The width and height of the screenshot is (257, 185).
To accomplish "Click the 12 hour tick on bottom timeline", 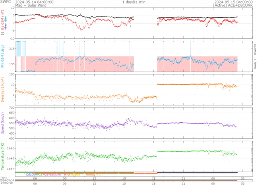I will (94, 183).
